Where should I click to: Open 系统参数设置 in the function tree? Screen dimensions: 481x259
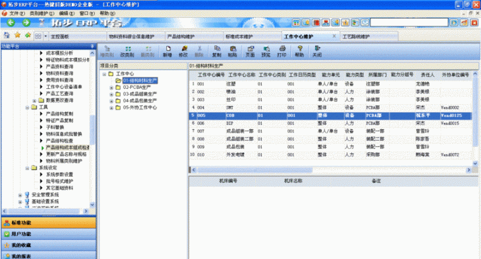tap(60, 175)
